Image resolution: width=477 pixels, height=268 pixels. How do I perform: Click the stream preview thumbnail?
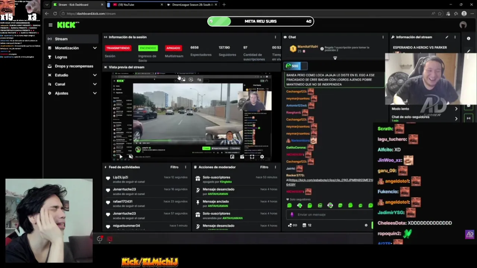[x=192, y=116]
